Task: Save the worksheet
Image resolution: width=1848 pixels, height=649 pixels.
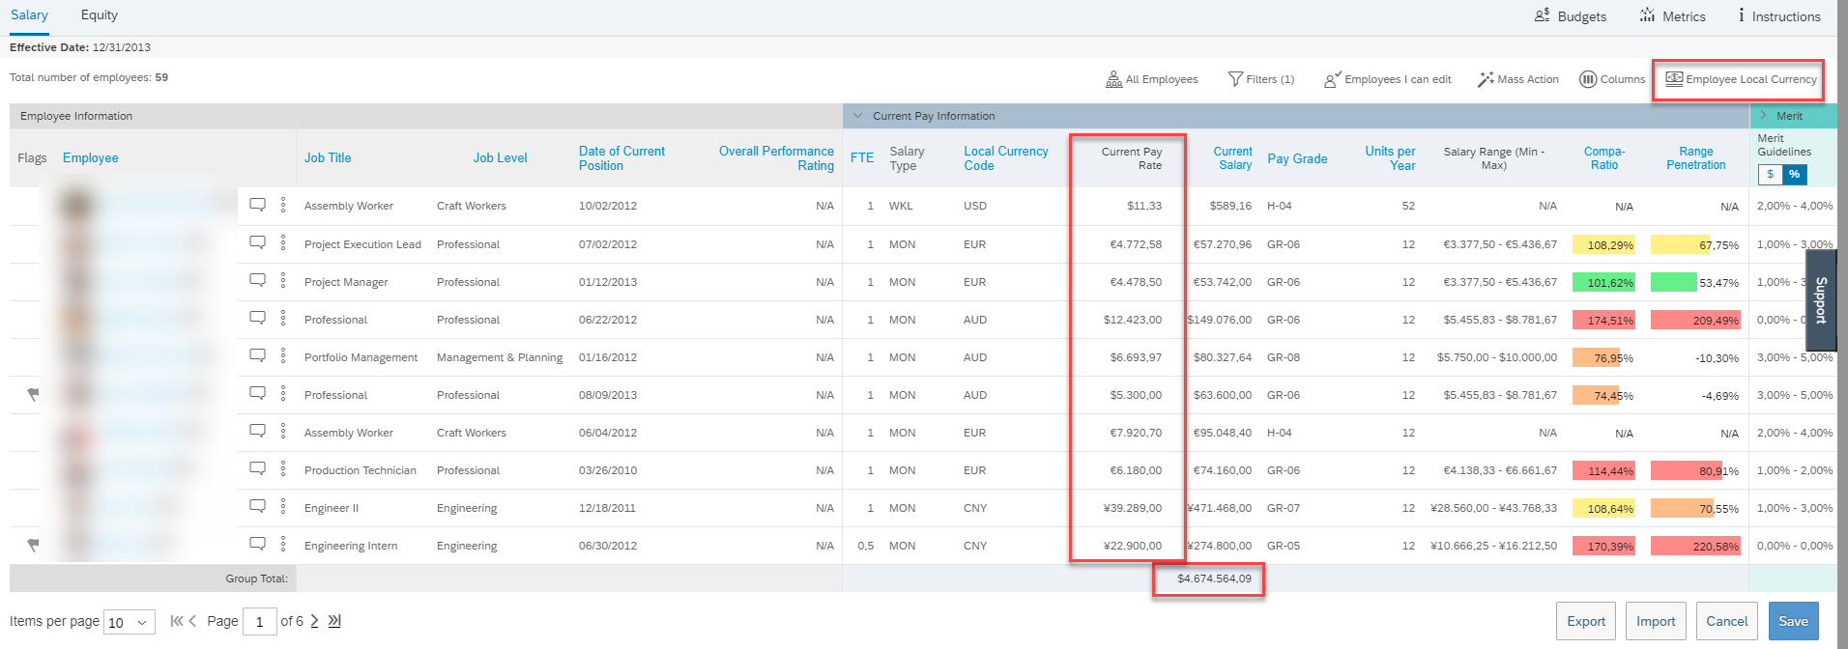Action: coord(1794,621)
